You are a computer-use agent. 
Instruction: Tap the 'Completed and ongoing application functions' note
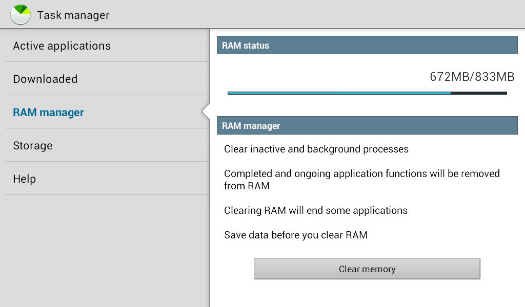pyautogui.click(x=361, y=180)
